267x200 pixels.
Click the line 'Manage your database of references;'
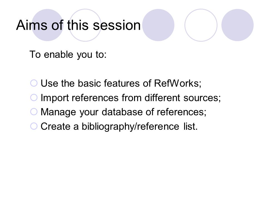click(123, 112)
